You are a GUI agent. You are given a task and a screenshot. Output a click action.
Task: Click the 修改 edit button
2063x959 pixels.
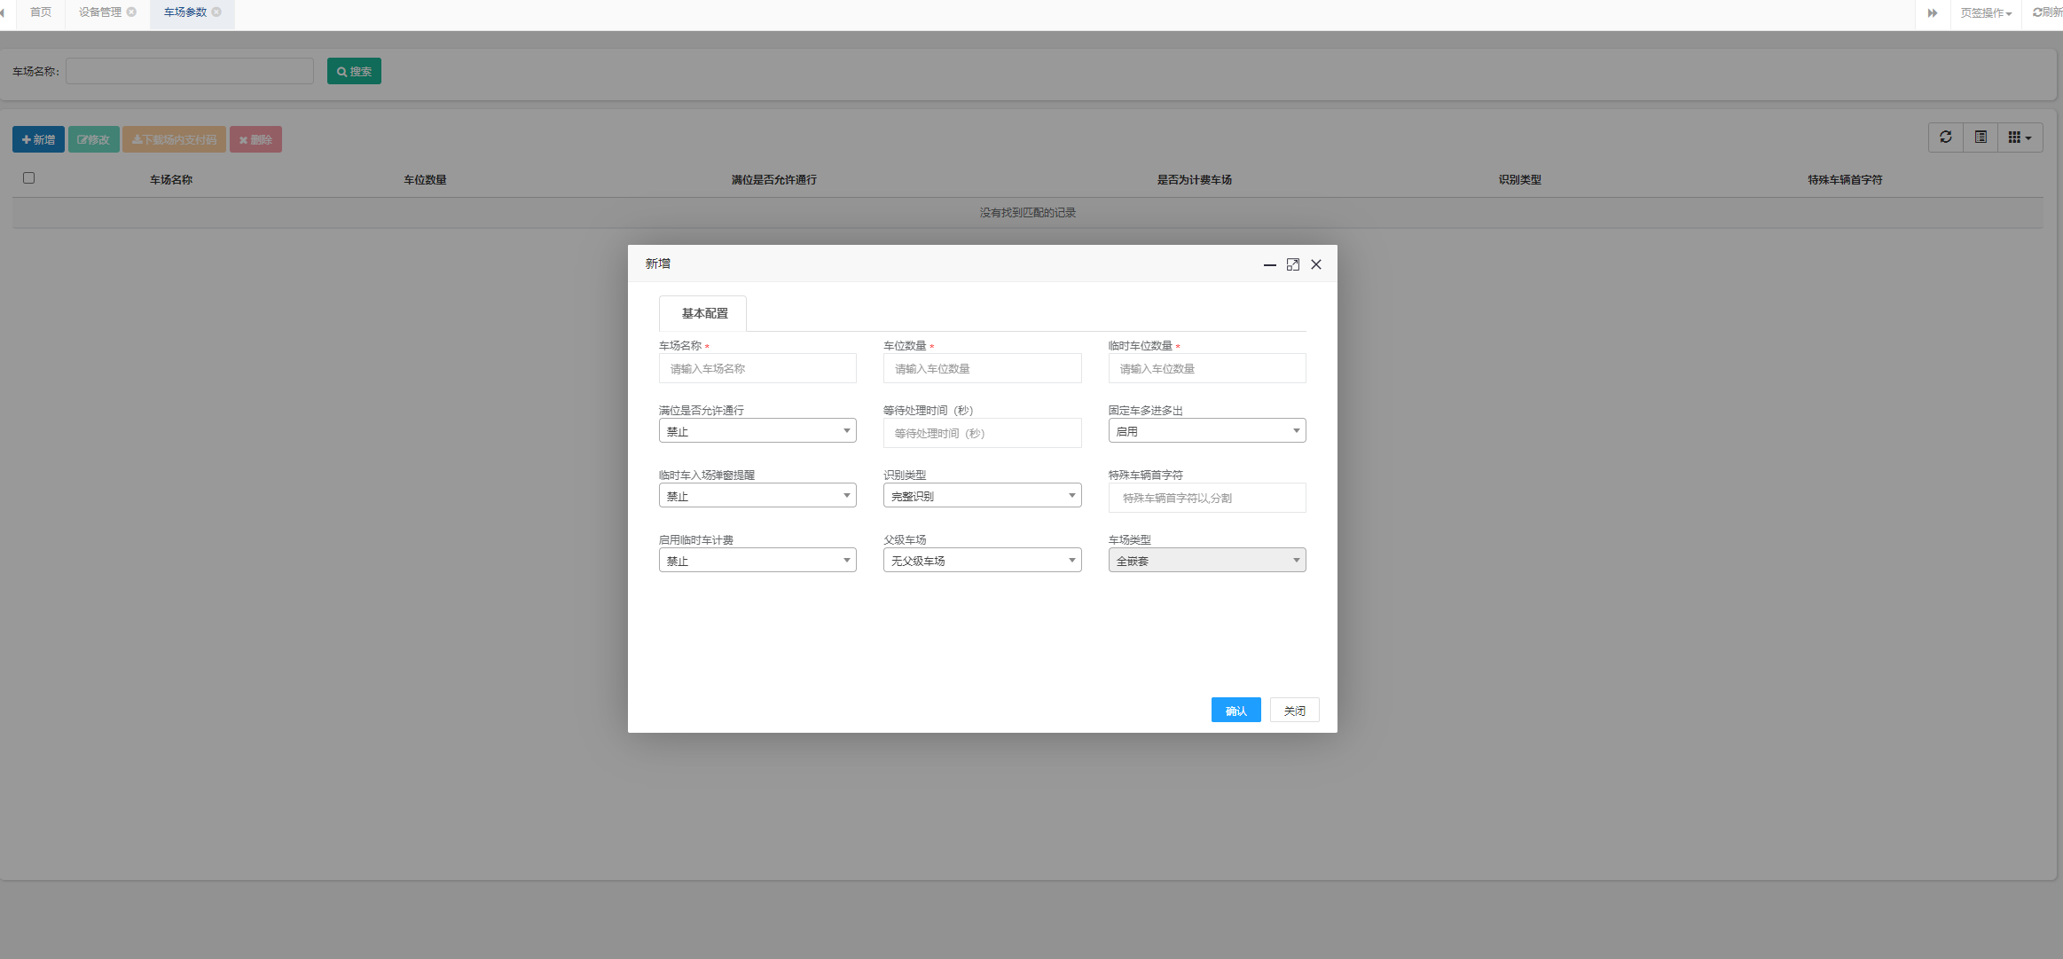[x=93, y=140]
